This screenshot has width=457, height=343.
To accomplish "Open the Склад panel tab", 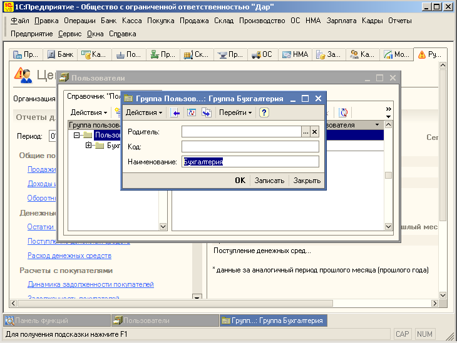I will [197, 54].
